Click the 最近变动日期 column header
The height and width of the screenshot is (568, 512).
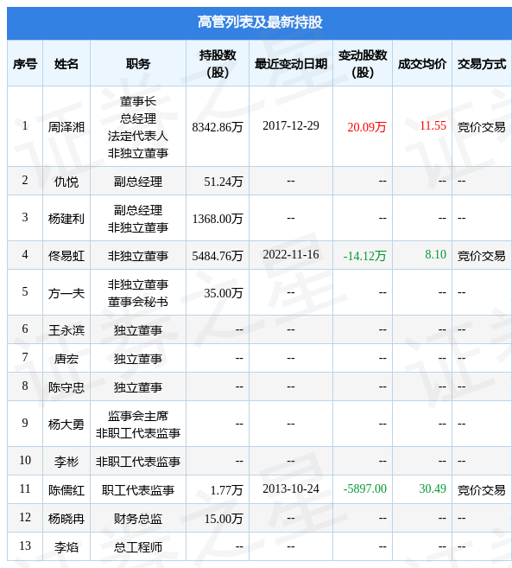coord(291,64)
